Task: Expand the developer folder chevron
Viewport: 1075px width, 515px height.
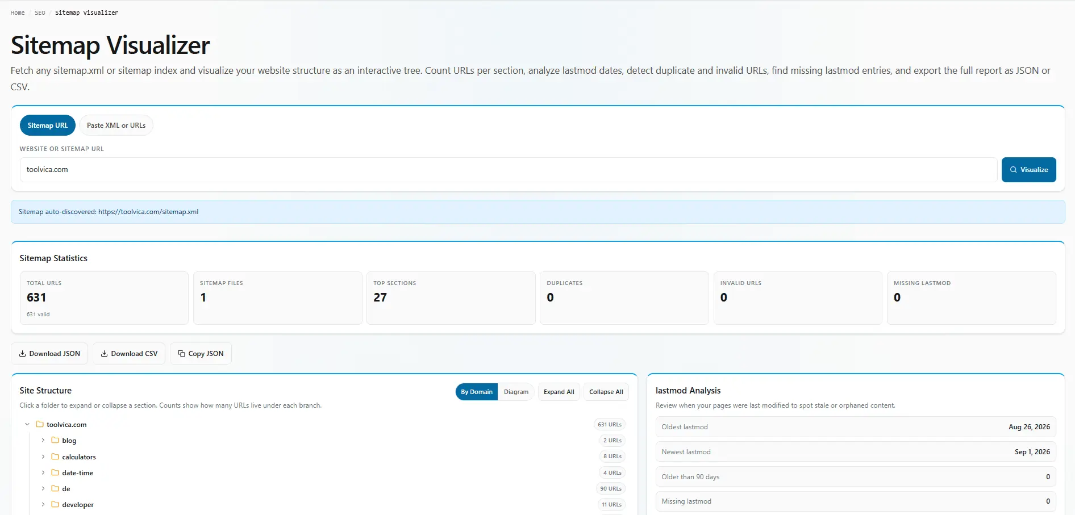Action: click(43, 504)
